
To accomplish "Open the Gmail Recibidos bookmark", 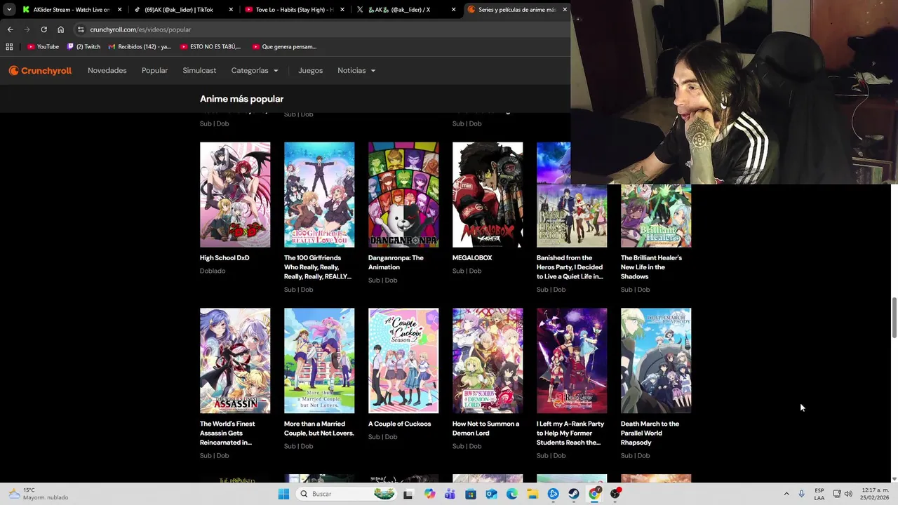I will [140, 47].
